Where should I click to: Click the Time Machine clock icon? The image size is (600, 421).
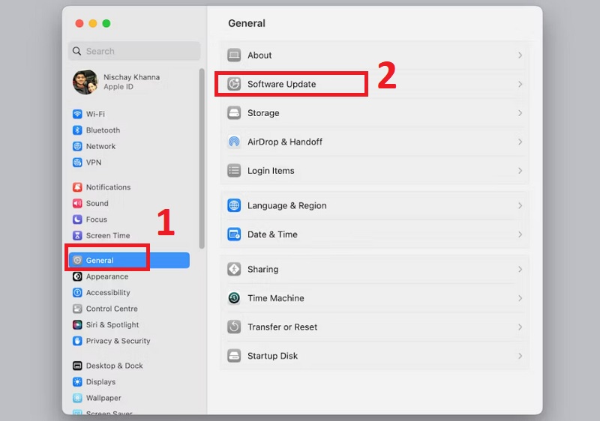pos(234,298)
